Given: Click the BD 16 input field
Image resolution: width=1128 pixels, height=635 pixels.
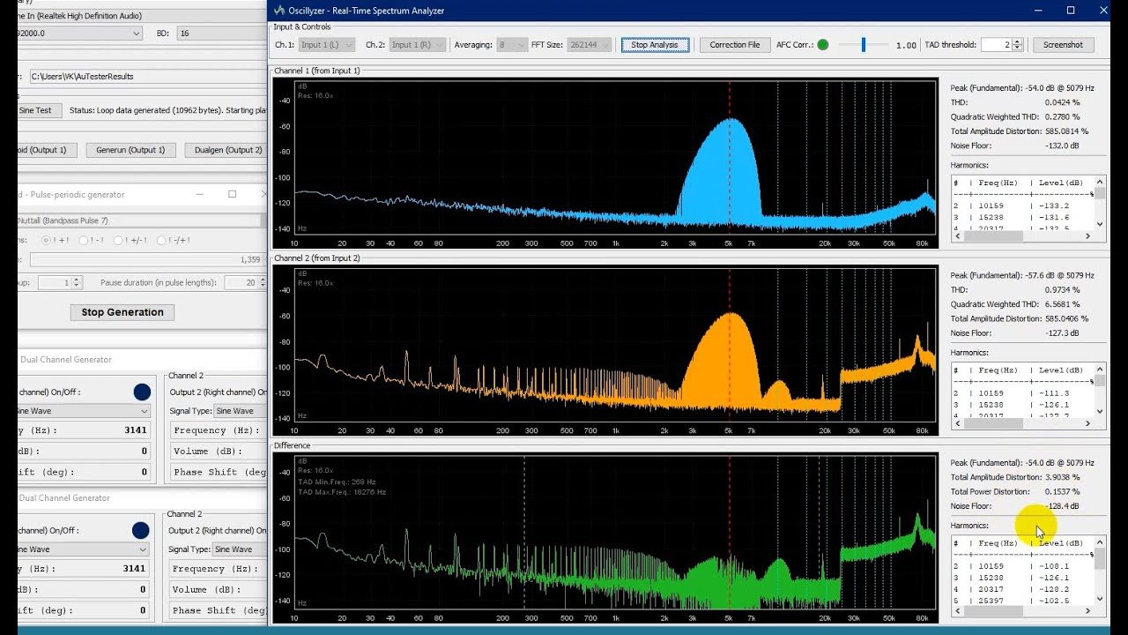Looking at the screenshot, I should tap(220, 33).
